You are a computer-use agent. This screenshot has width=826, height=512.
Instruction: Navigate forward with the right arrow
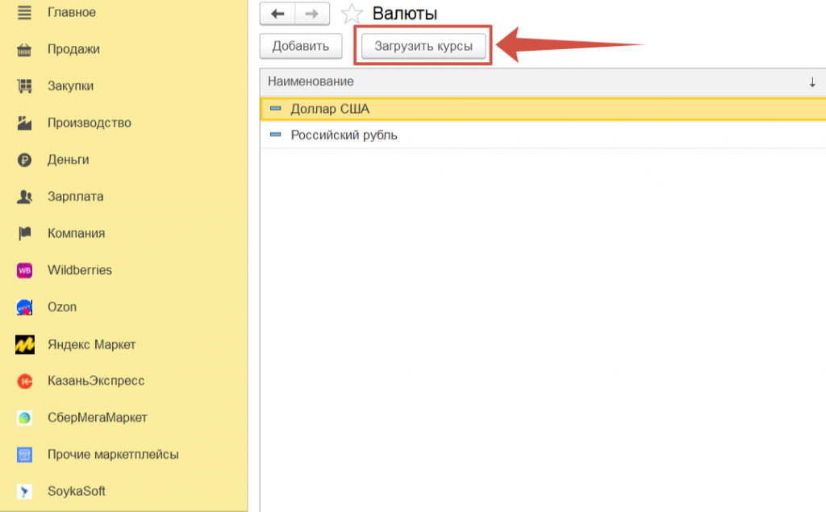point(312,14)
